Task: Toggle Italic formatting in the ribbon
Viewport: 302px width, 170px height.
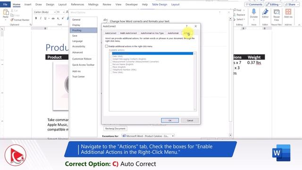Action: point(41,18)
